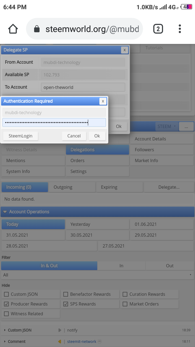
Task: Open the Account Details tab
Action: [162, 139]
